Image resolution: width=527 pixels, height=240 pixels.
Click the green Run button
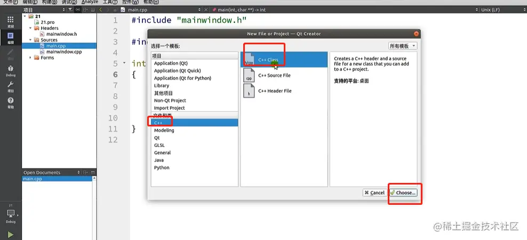click(x=11, y=235)
